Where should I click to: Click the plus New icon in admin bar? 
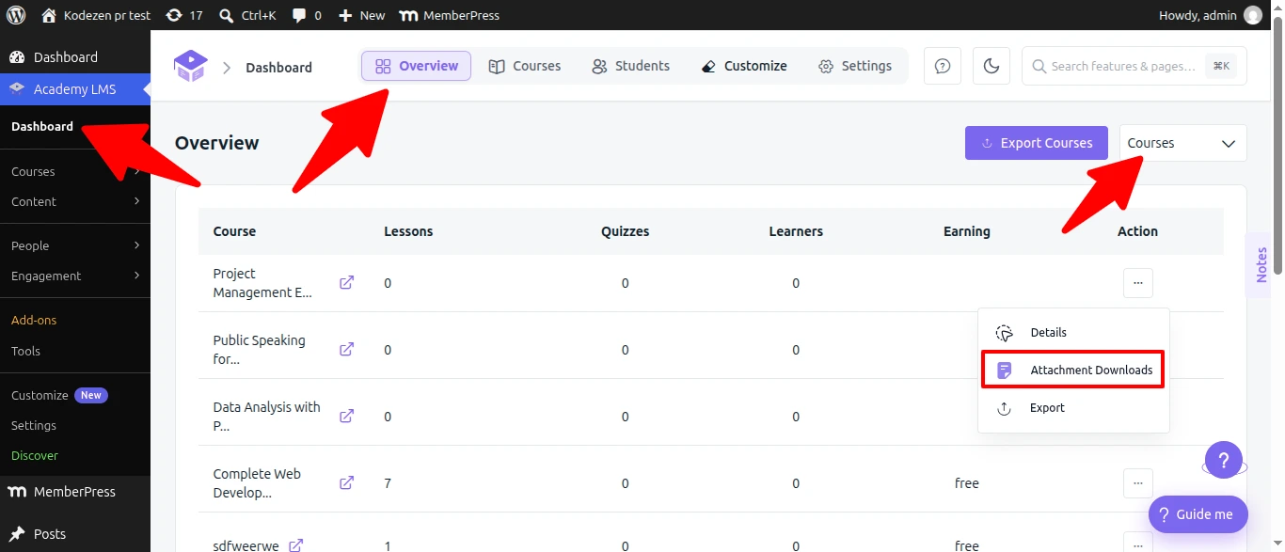345,15
